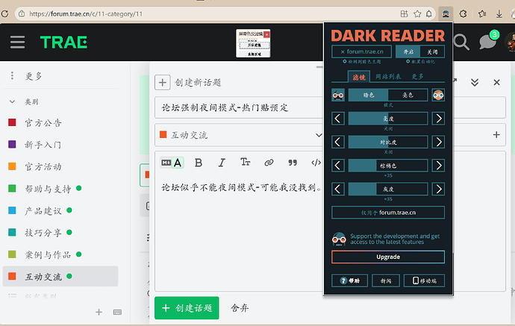The image size is (515, 326).
Task: Select 亮色 light mode
Action: (408, 95)
